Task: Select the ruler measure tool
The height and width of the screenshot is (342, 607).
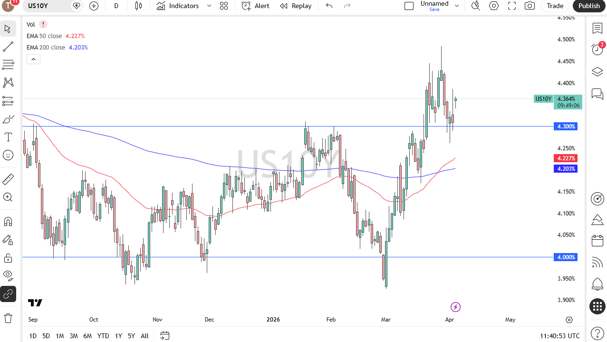Action: (x=8, y=179)
